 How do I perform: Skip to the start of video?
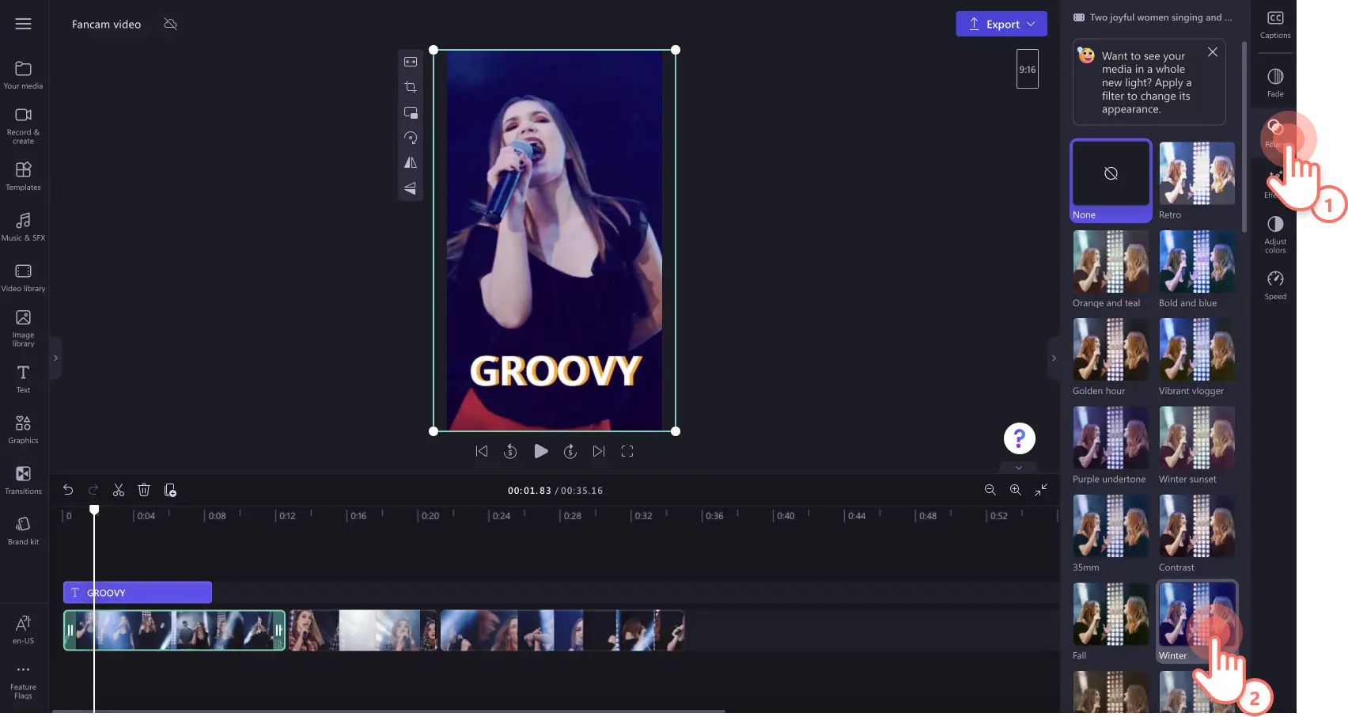pos(482,451)
